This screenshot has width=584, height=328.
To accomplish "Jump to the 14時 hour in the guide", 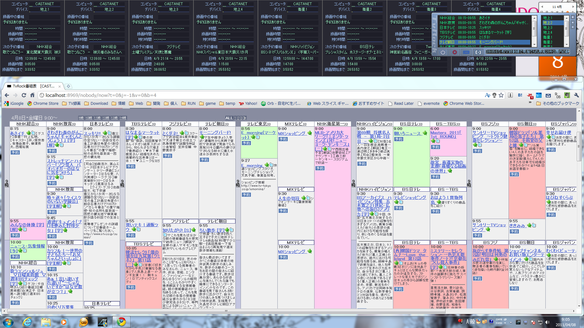I will pyautogui.click(x=123, y=118).
